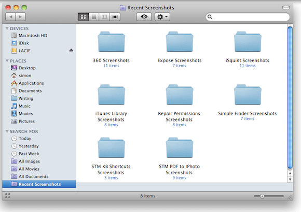Click the scroll up arrow

[290, 173]
